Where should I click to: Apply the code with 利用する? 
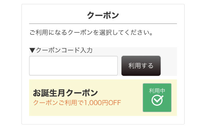(x=141, y=66)
